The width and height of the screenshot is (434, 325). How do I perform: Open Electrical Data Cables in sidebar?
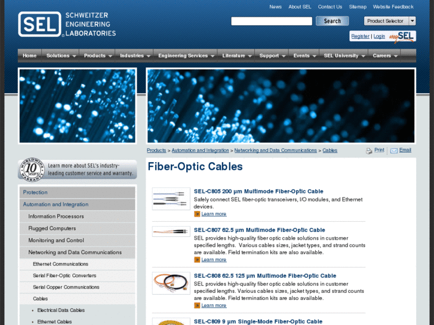[61, 310]
